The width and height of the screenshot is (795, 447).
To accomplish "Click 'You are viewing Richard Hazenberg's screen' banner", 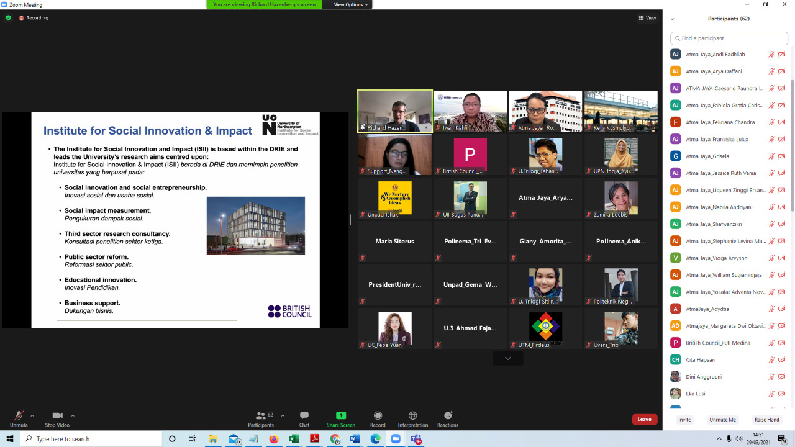I will 264,4.
